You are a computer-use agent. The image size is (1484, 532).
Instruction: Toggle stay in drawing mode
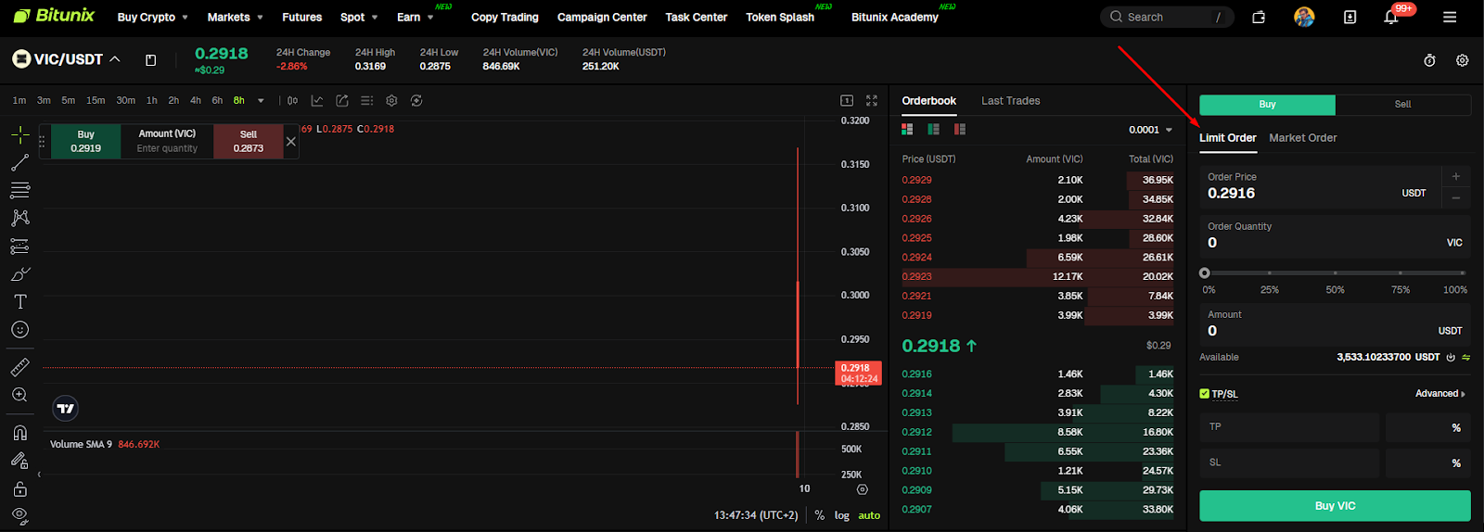click(x=19, y=461)
